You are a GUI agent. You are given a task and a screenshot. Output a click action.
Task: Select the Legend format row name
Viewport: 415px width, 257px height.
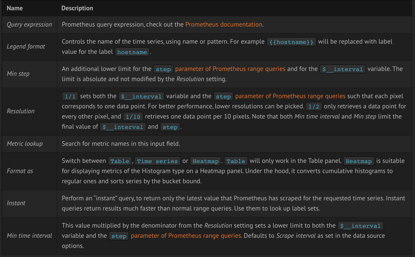pyautogui.click(x=26, y=46)
